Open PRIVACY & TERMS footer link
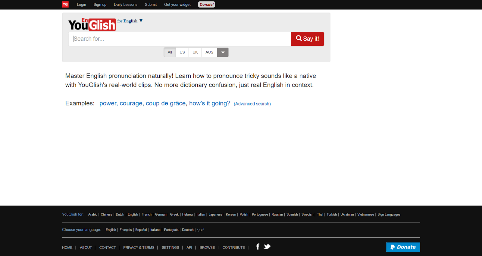Screen dimensions: 482x256 tap(139, 248)
